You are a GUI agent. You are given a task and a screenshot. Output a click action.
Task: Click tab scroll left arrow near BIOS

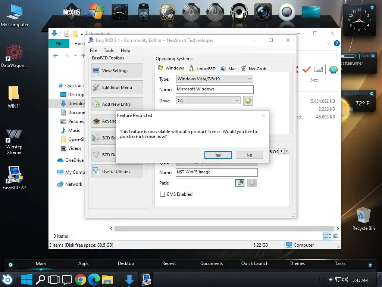[281, 151]
